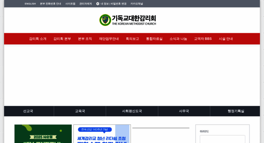The height and width of the screenshot is (143, 264).
Task: Open the 재단업무안내 menu
Action: click(x=109, y=39)
